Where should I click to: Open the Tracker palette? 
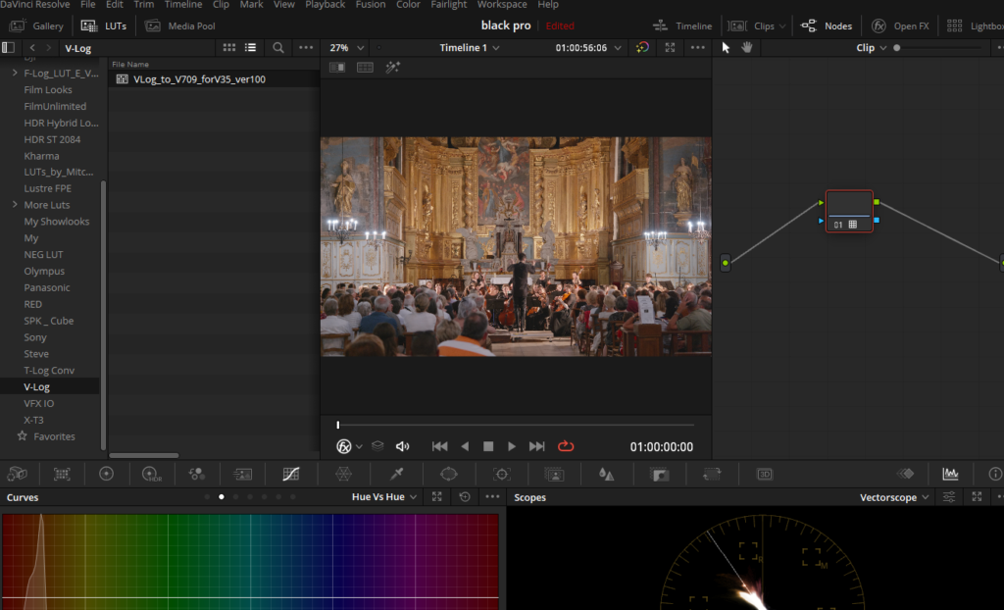click(502, 474)
